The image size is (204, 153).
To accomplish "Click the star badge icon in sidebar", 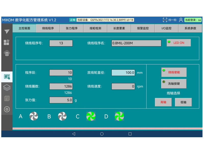I will 7,109.
